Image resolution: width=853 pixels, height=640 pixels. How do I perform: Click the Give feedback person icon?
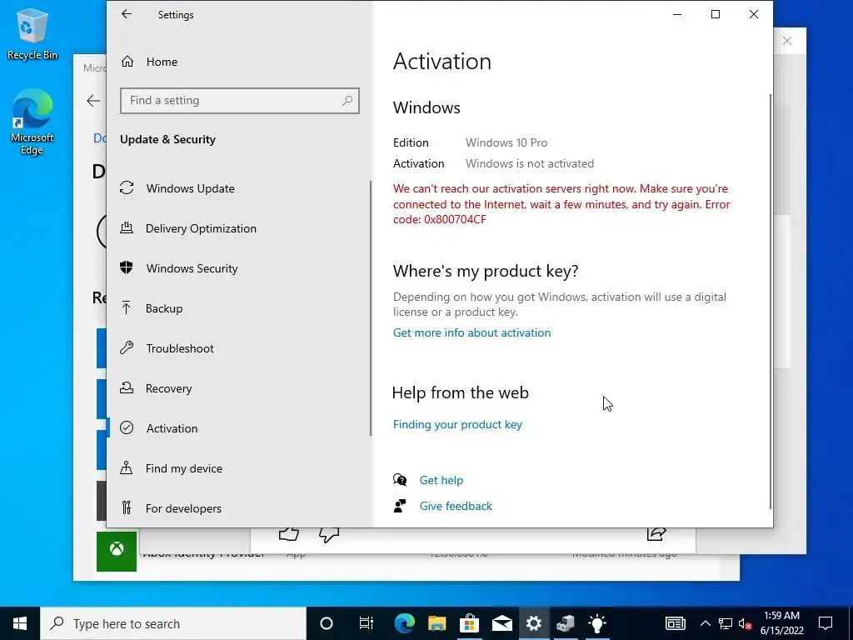[x=400, y=506]
